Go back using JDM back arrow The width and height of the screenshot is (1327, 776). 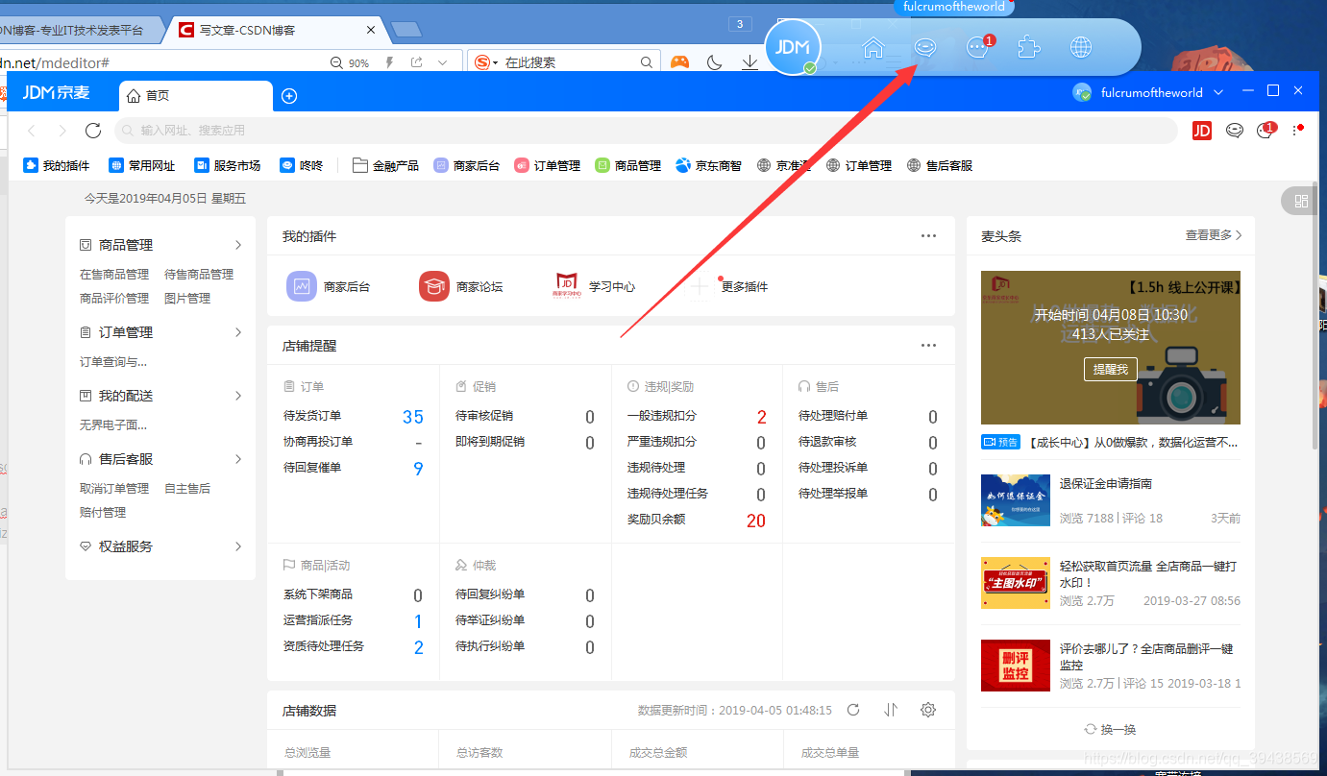pyautogui.click(x=32, y=131)
